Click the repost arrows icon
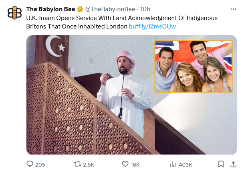244x173 pixels. point(79,164)
